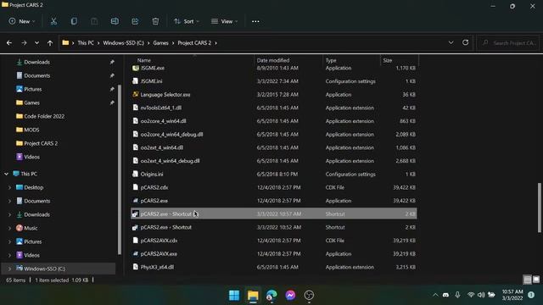Viewport: 543px width, 305px height.
Task: Open Code Folder 2022 in sidebar
Action: point(44,116)
